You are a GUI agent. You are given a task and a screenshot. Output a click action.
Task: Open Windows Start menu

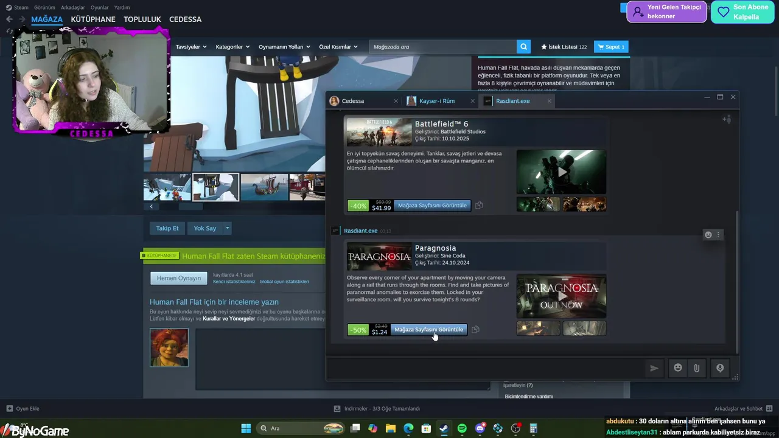(x=246, y=428)
